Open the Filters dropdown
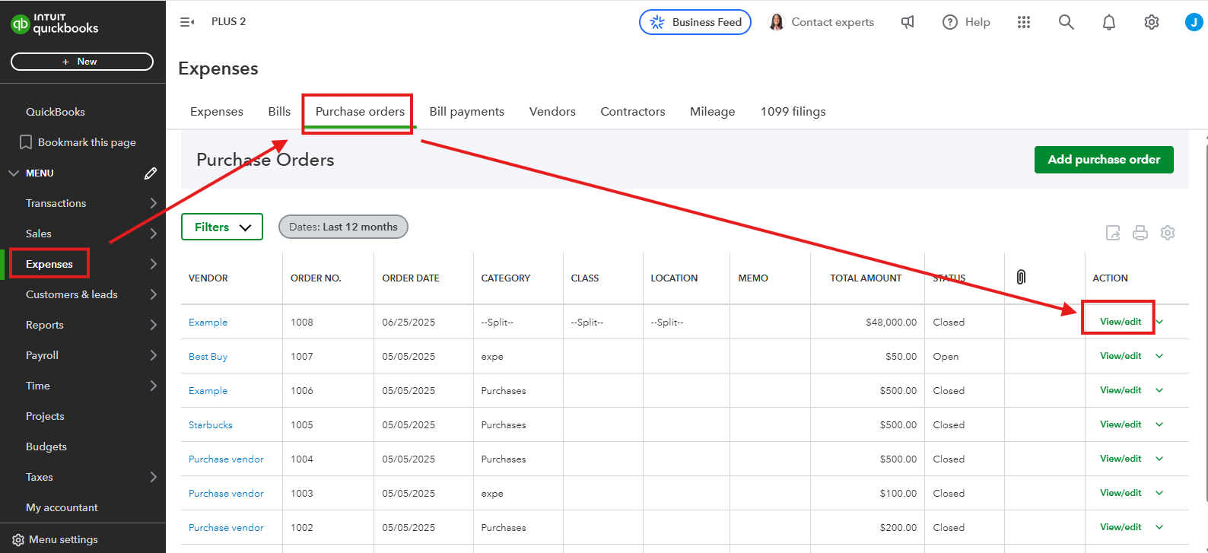Viewport: 1208px width, 553px height. [222, 227]
